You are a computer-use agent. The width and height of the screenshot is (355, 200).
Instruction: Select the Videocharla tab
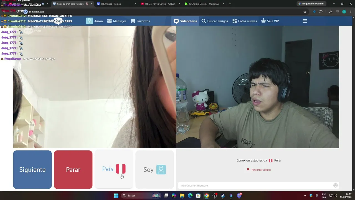185,21
